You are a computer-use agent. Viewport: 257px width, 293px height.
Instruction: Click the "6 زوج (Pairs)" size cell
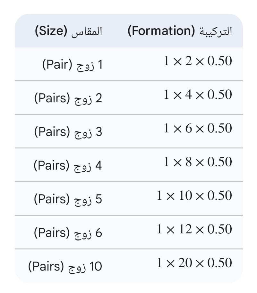(x=68, y=233)
